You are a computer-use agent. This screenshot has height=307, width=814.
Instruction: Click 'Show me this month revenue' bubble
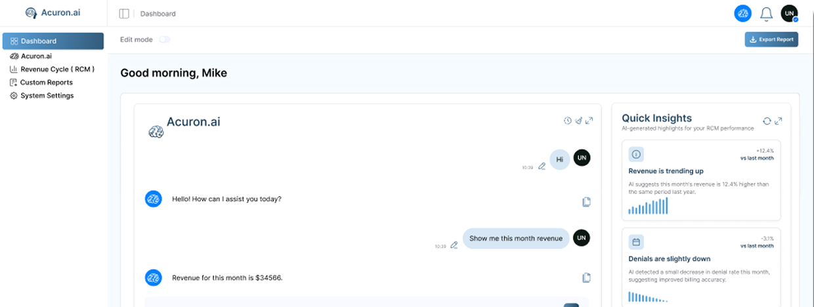click(515, 238)
